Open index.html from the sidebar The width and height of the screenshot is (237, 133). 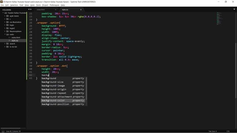(16, 38)
